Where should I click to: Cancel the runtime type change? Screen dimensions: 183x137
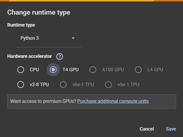[147, 129]
